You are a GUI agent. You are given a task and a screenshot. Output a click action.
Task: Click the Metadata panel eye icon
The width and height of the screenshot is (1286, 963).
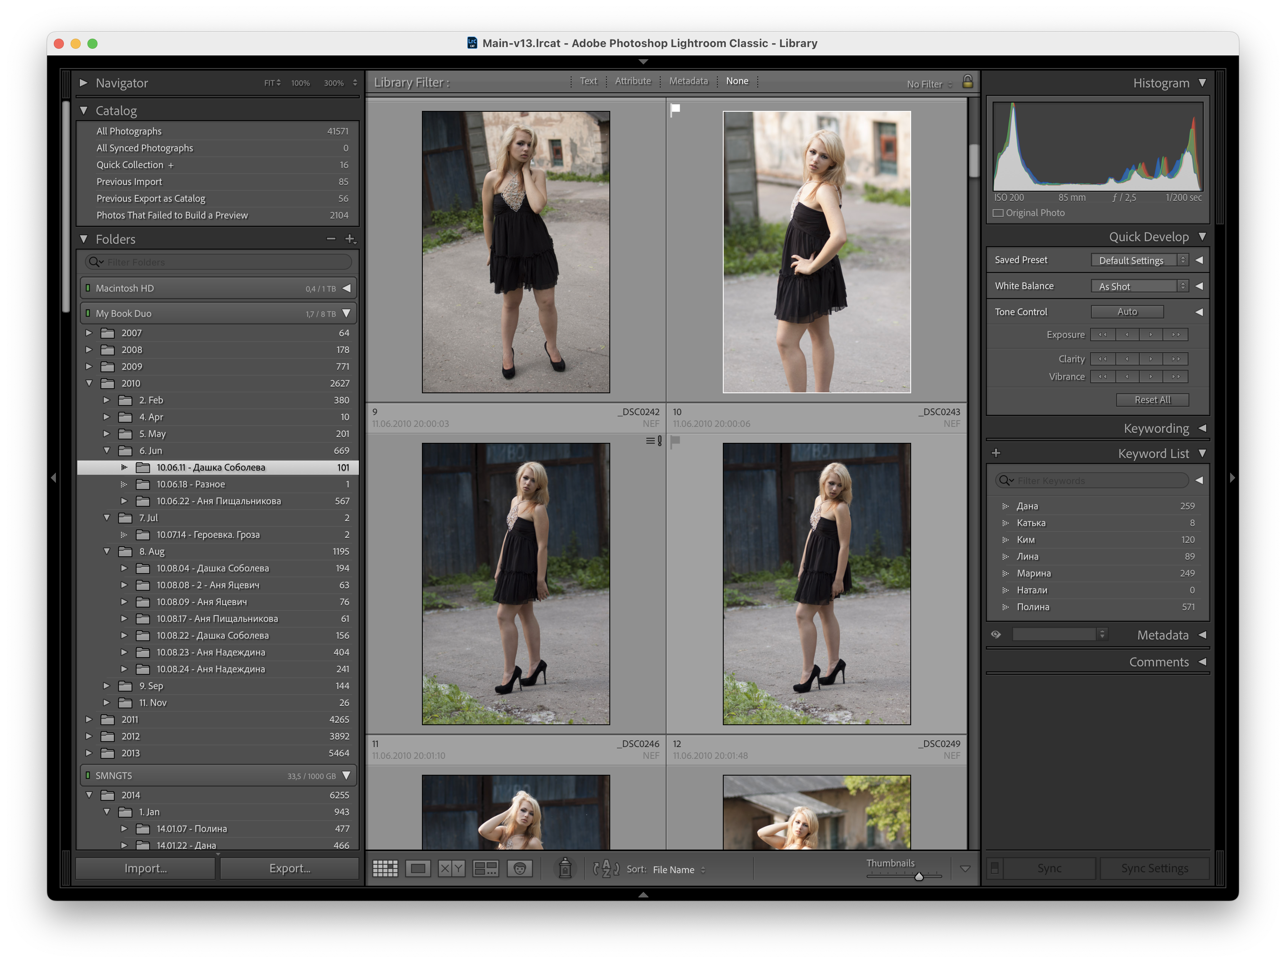point(996,634)
